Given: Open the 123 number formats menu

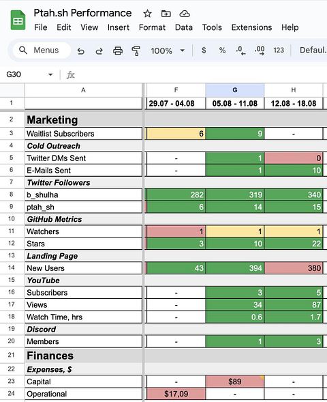Looking at the screenshot, I should [279, 51].
